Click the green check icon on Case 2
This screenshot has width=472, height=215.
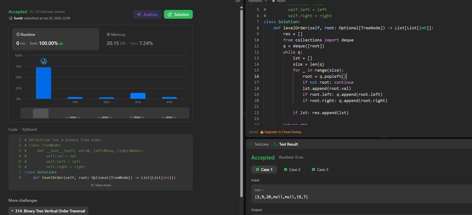285,169
